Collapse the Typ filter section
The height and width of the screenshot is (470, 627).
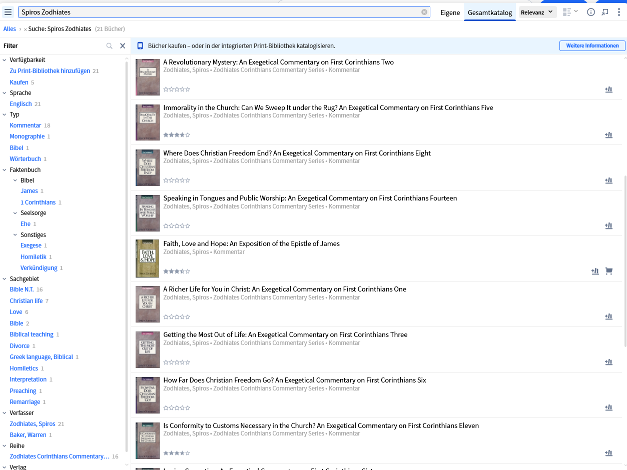pyautogui.click(x=5, y=114)
